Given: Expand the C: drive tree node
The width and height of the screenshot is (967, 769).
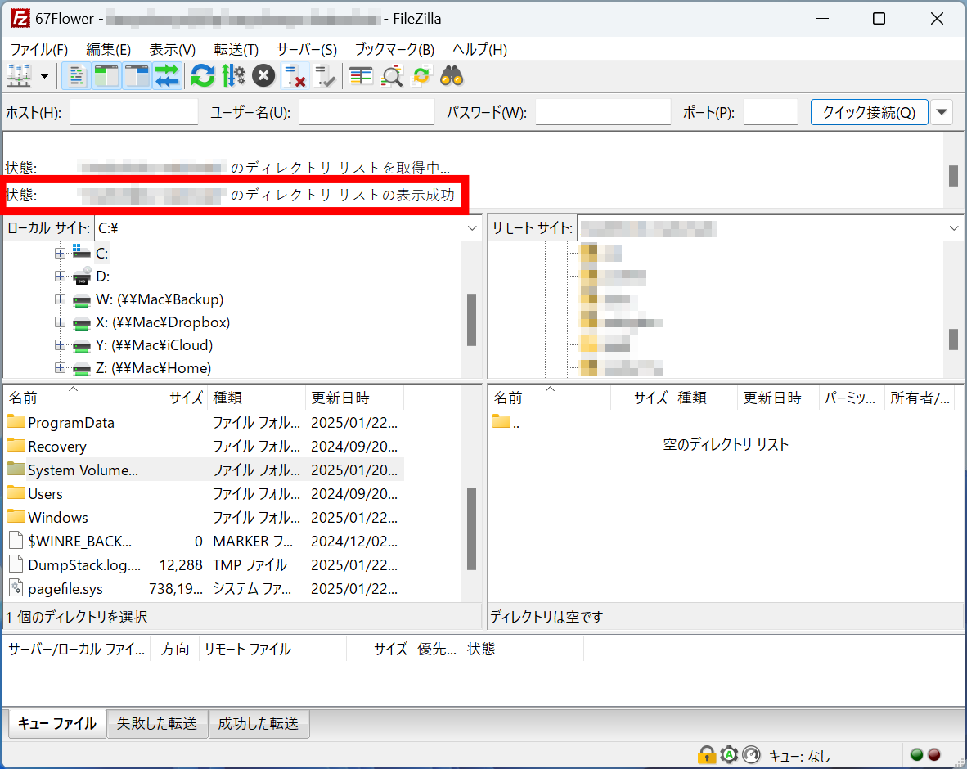Looking at the screenshot, I should point(60,253).
